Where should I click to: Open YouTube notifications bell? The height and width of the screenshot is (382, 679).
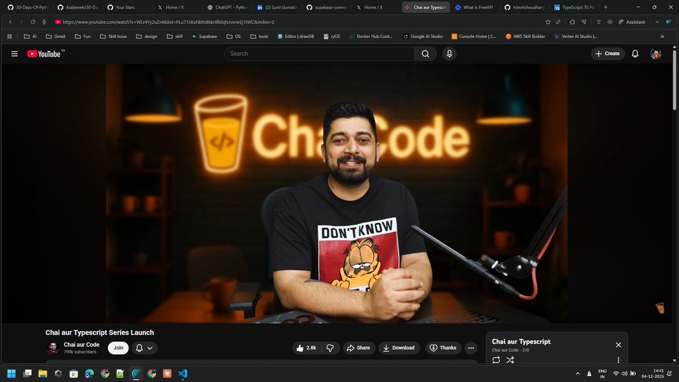[x=634, y=53]
